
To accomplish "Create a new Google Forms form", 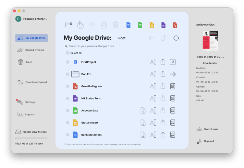I will [164, 25].
